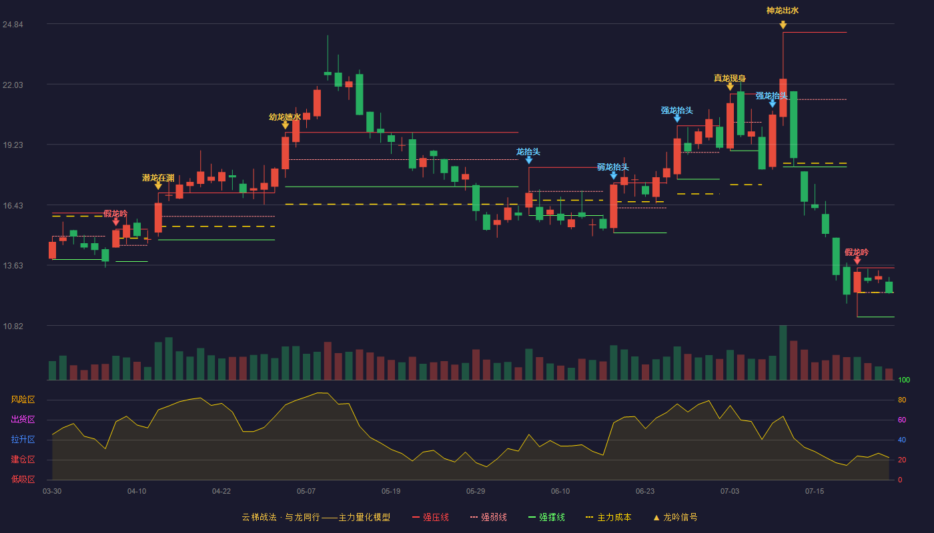Click the 出货区 indicator zone label
Image resolution: width=934 pixels, height=533 pixels.
23,420
